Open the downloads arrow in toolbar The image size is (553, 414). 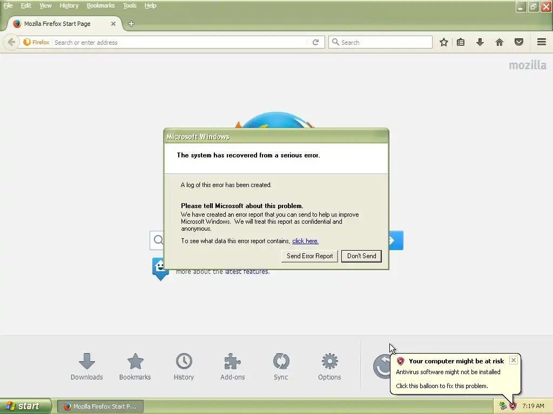[480, 42]
